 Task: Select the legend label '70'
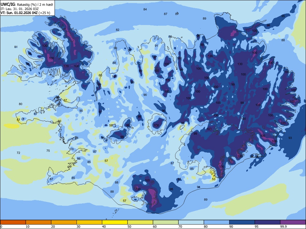coord(180,227)
